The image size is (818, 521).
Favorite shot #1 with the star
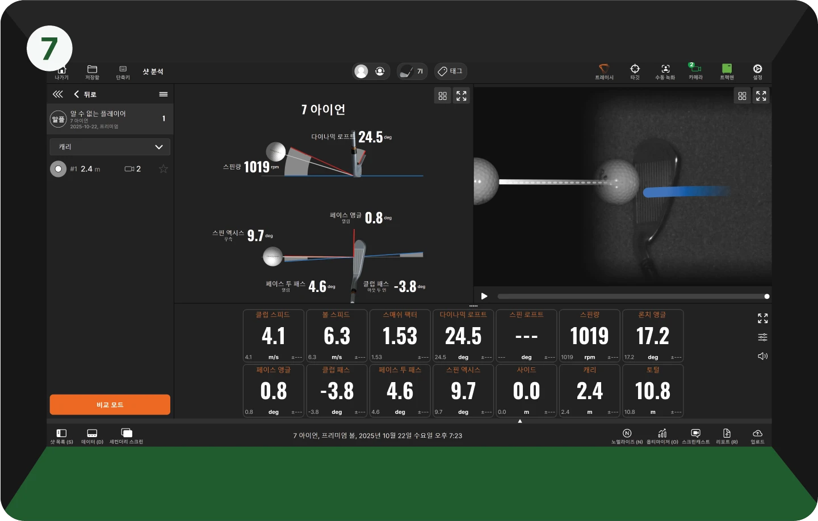[163, 169]
